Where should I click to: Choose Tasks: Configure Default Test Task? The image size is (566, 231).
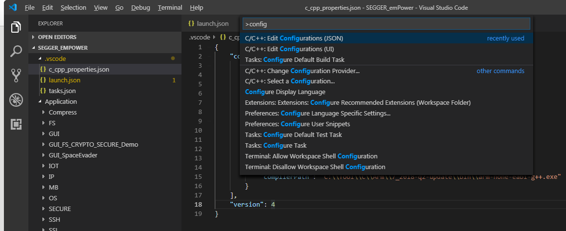[x=386, y=135]
